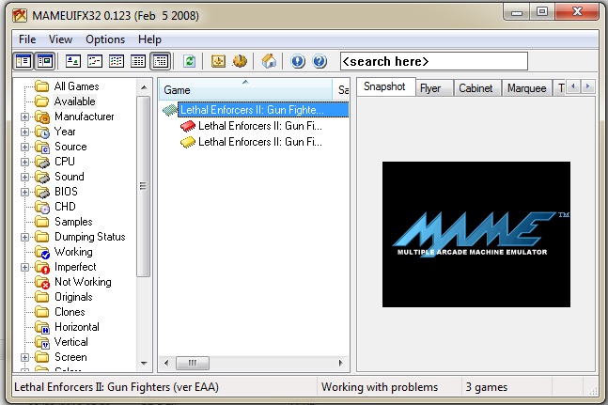The width and height of the screenshot is (608, 405).
Task: Click the BIOS folder icon
Action: (42, 192)
